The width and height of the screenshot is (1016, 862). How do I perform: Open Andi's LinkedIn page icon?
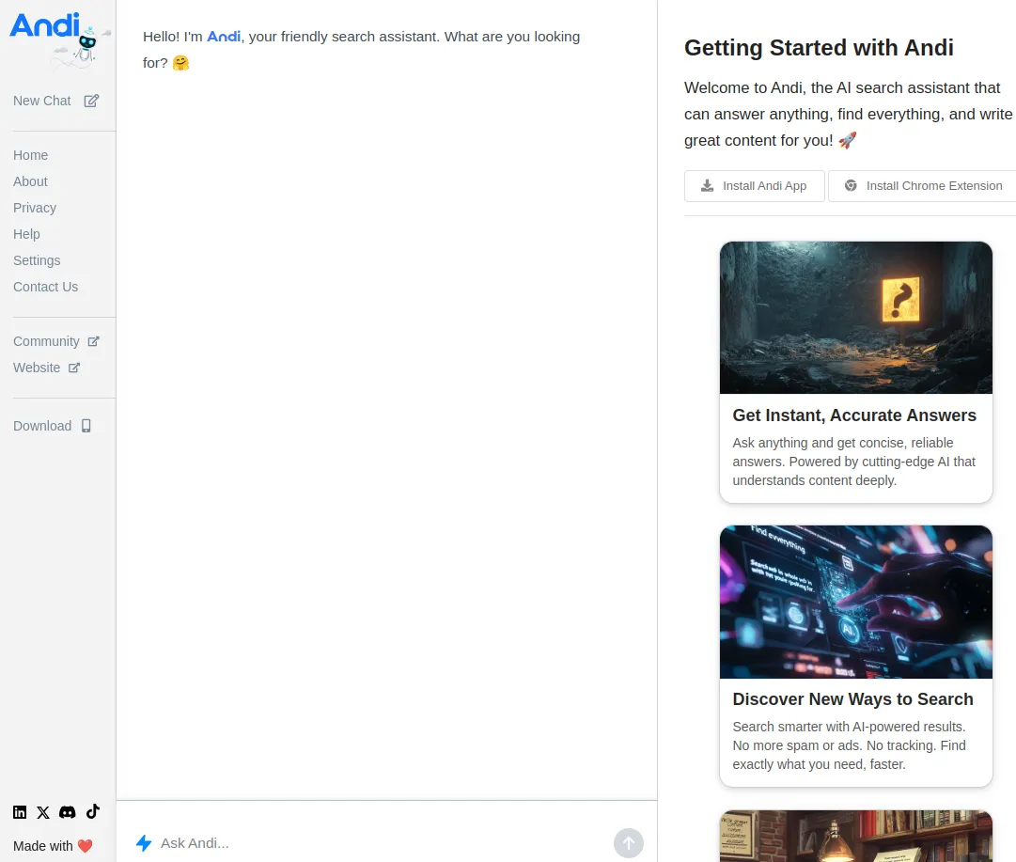20,811
